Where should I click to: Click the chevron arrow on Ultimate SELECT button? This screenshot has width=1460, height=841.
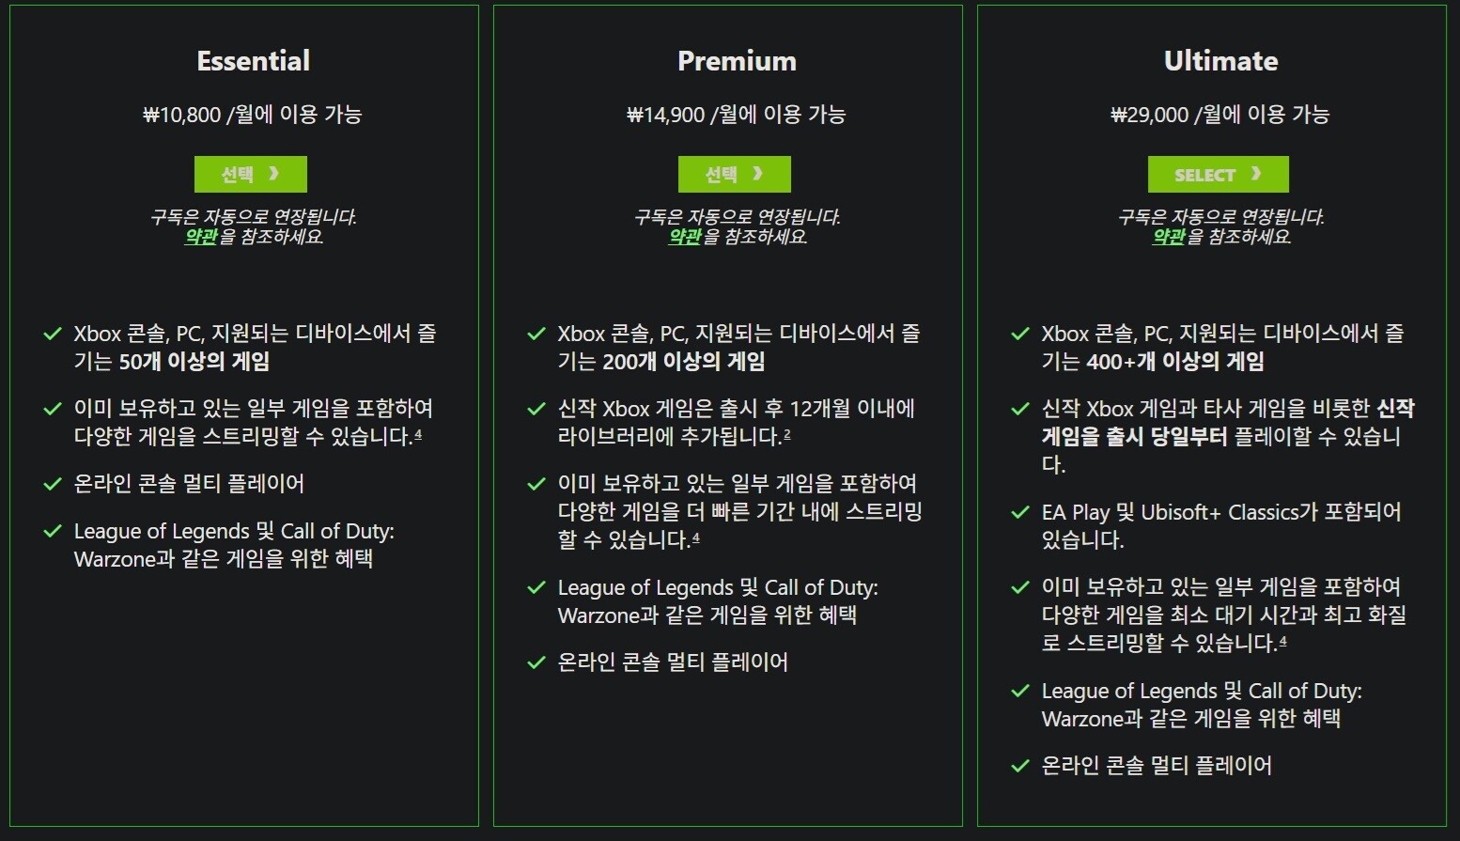[1256, 174]
